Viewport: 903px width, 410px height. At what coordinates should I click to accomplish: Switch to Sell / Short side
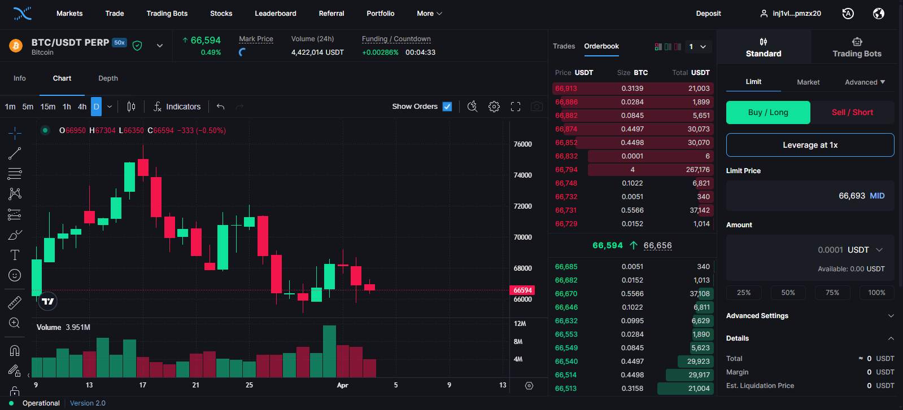852,112
